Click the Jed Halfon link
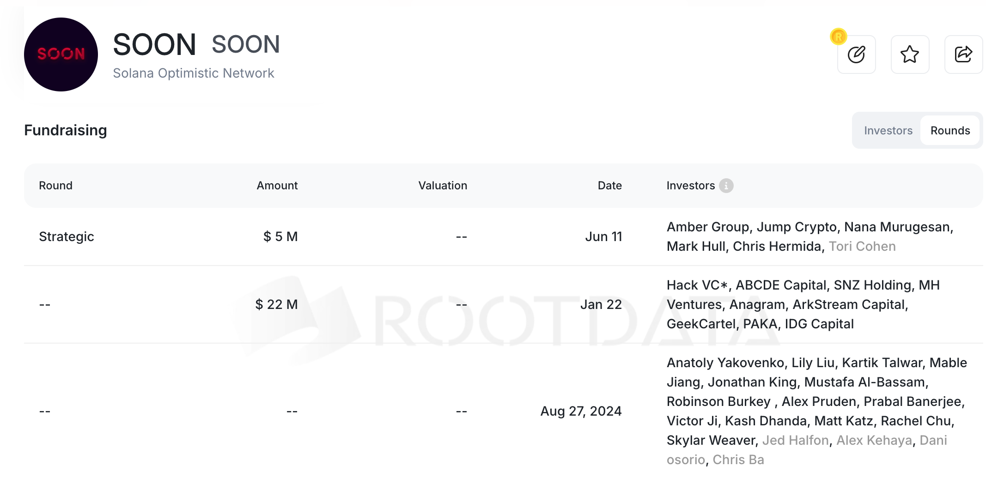998x496 pixels. coord(795,441)
